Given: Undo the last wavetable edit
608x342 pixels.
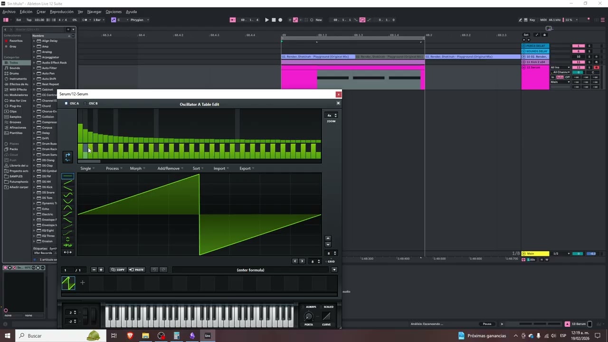Looking at the screenshot, I should [x=154, y=270].
